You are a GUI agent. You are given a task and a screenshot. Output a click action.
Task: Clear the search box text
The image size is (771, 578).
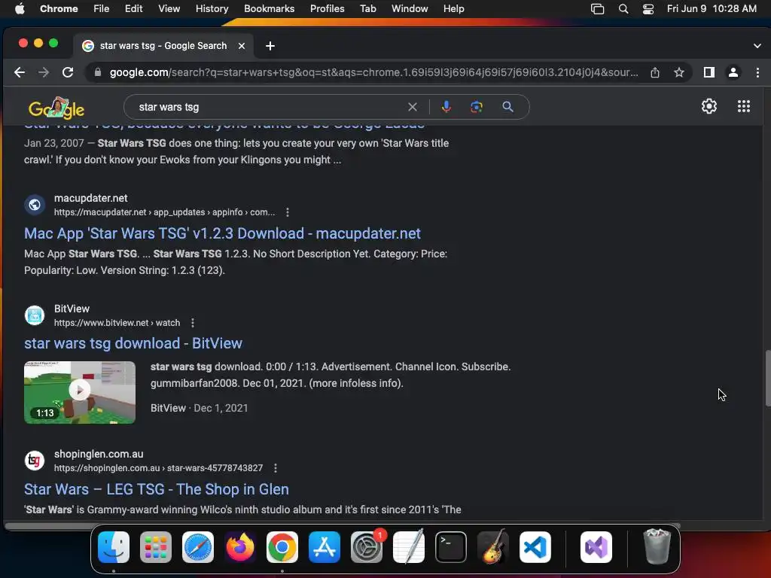pos(413,107)
